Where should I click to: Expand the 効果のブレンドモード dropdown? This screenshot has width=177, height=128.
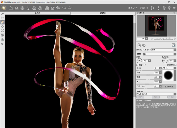click(x=175, y=50)
